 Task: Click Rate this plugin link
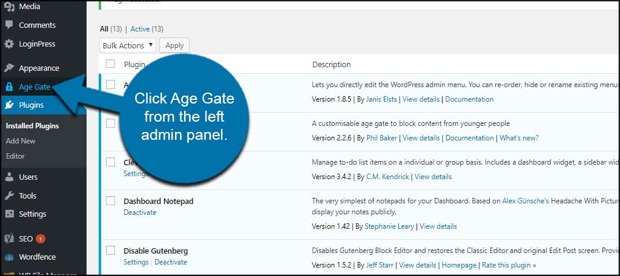tap(509, 265)
